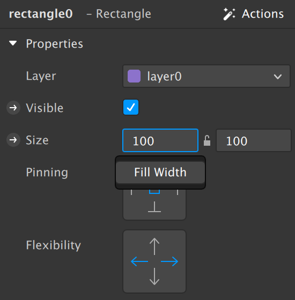This screenshot has height=300, width=295.
Task: Toggle the aspect ratio lock icon
Action: tap(207, 140)
